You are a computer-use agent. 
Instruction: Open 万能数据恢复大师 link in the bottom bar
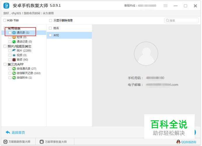[x=19, y=142]
